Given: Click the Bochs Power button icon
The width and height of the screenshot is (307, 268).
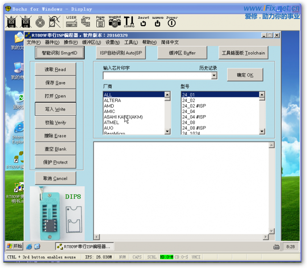Looking at the screenshot, I should (172, 21).
